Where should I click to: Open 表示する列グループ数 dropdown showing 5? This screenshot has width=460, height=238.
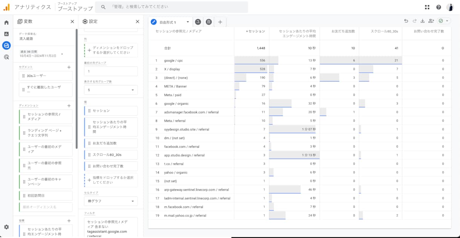click(111, 90)
